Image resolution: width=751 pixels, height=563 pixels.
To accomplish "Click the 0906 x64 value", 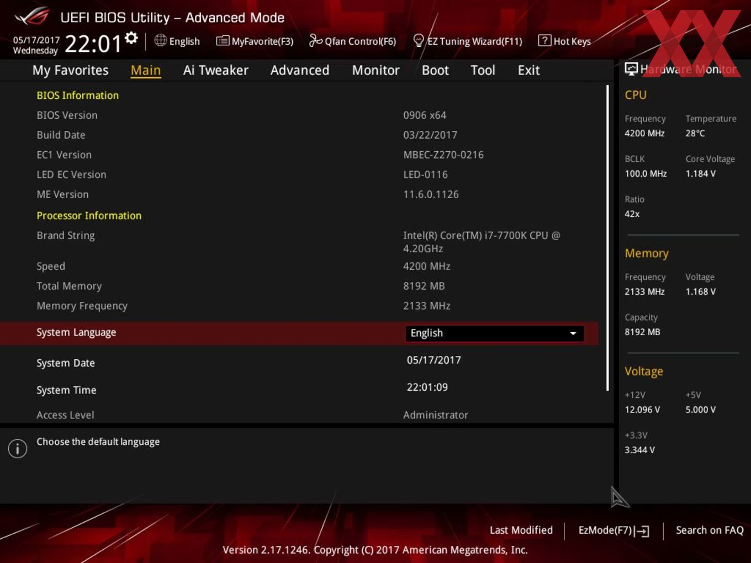I will coord(425,115).
